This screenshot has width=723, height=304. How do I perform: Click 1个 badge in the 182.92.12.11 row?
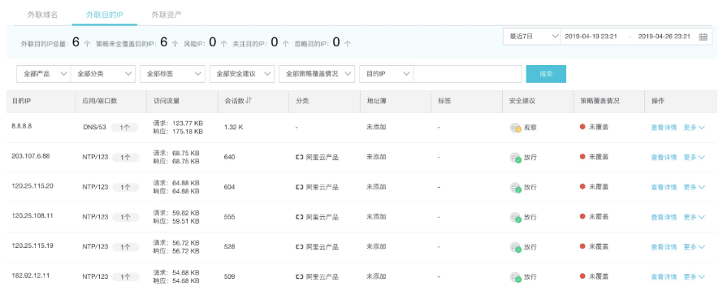pyautogui.click(x=125, y=277)
